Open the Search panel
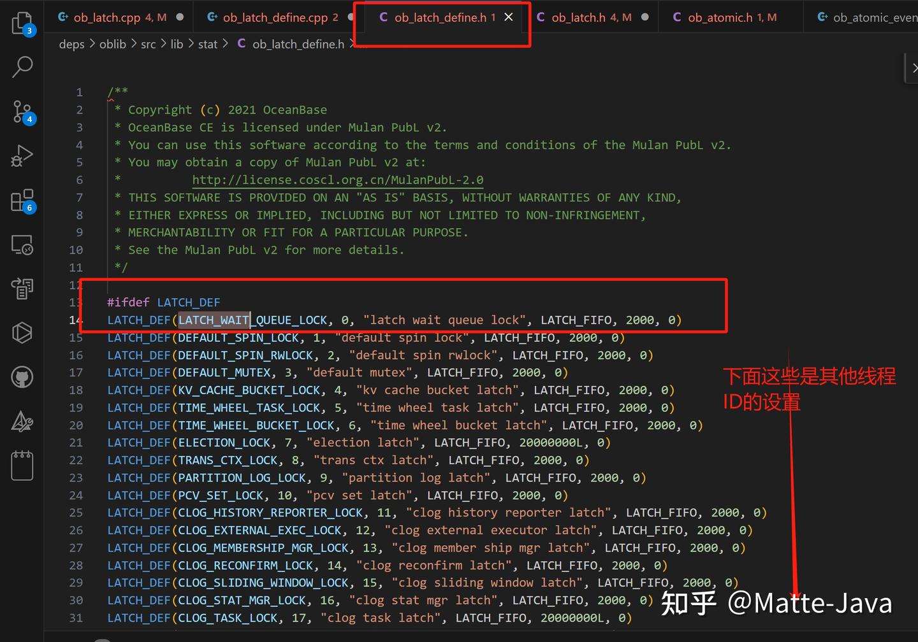 22,66
